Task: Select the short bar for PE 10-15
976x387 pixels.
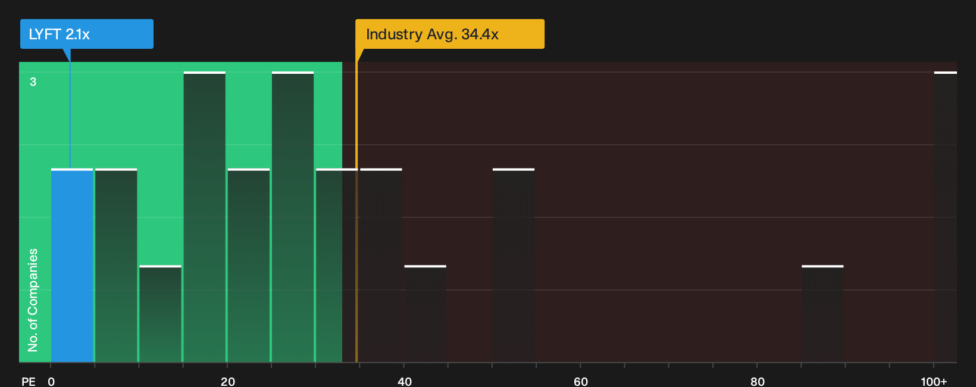Action: click(x=160, y=314)
